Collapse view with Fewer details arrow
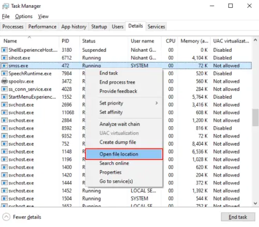This screenshot has width=259, height=227. pos(6,217)
